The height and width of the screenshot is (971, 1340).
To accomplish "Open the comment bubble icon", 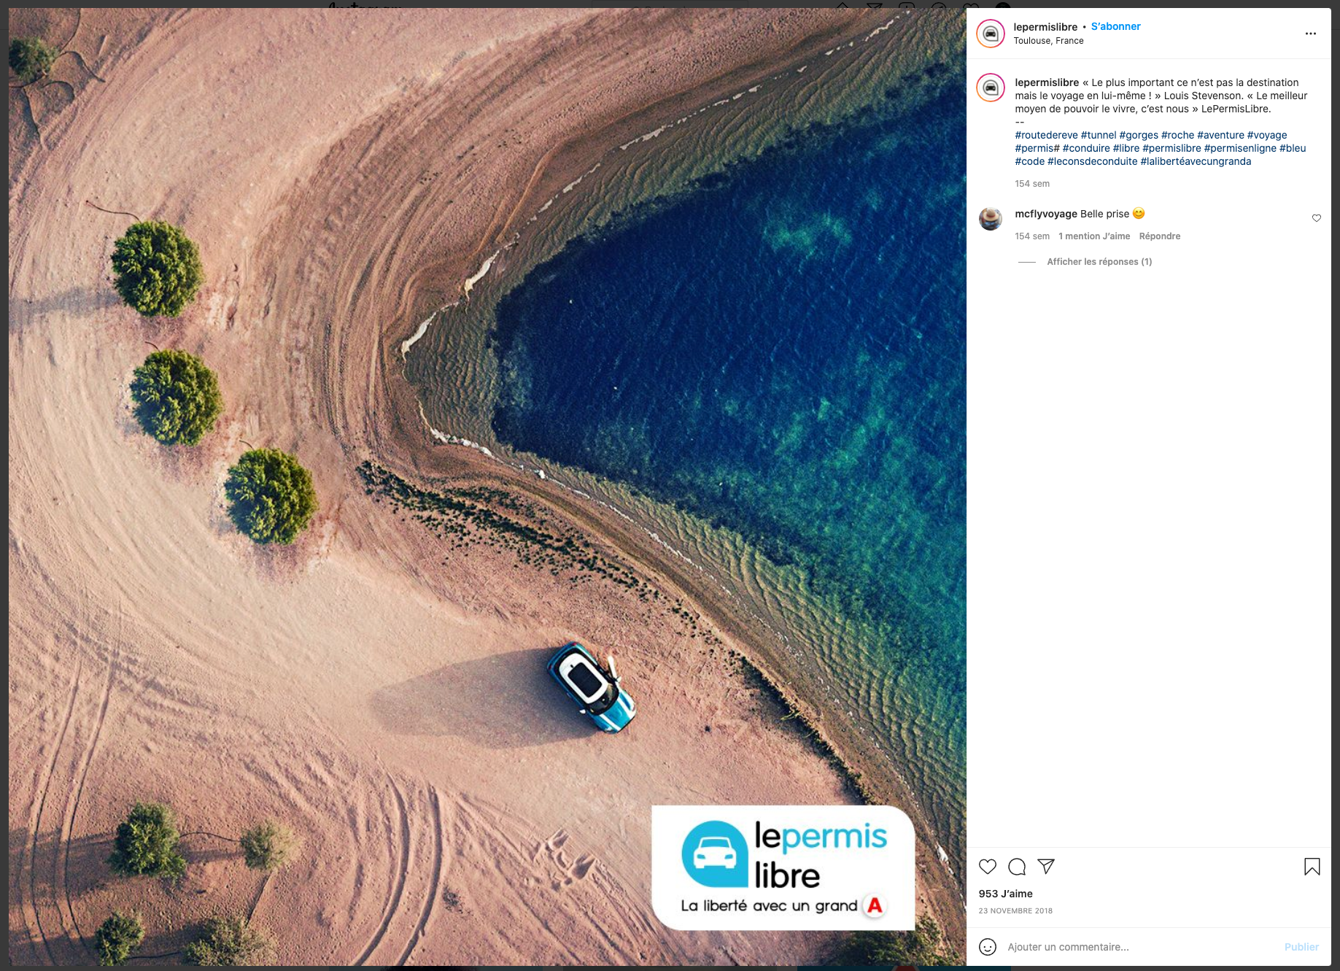I will (x=1017, y=867).
